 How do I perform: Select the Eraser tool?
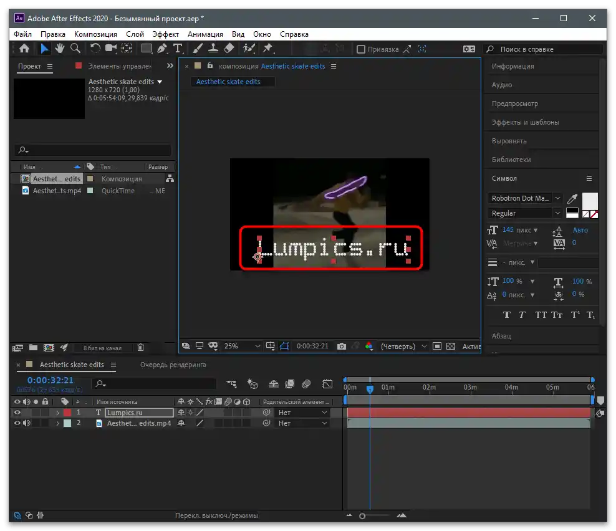[229, 49]
